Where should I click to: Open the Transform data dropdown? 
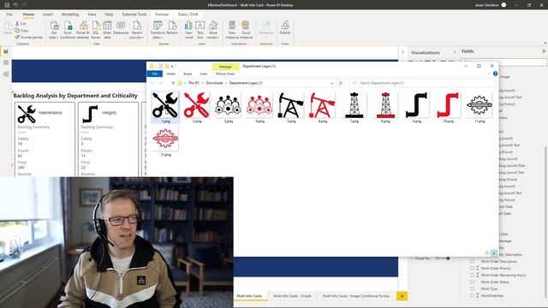[158, 30]
